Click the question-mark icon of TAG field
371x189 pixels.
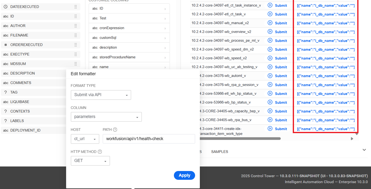6,92
